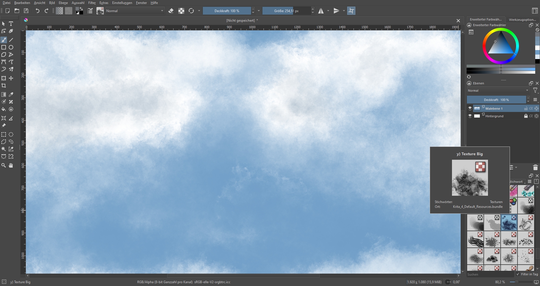This screenshot has width=540, height=286.
Task: Select the Move tool
Action: click(x=11, y=78)
